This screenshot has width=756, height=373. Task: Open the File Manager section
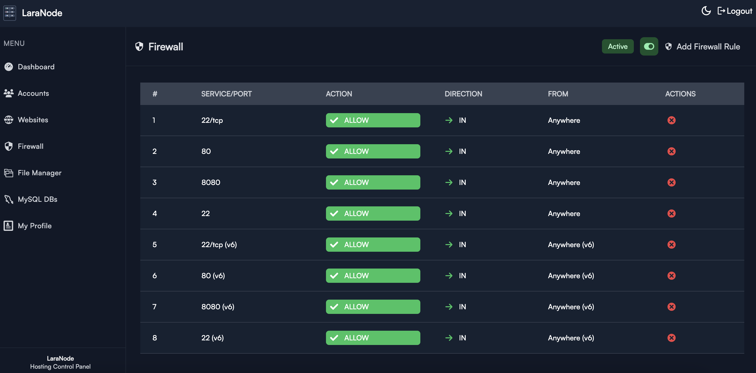click(39, 173)
